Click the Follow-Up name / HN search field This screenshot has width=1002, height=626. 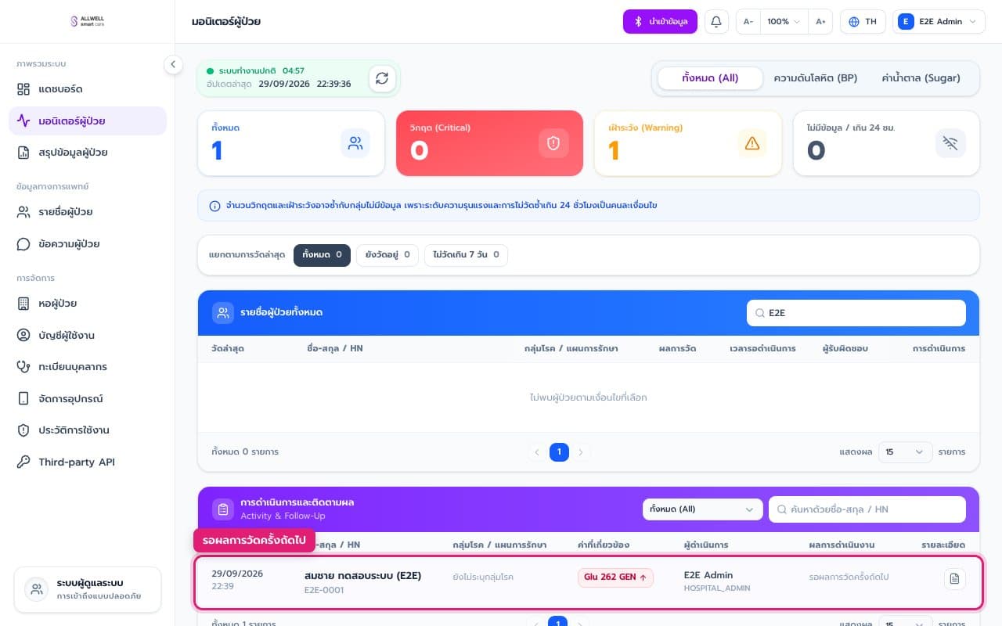click(867, 509)
